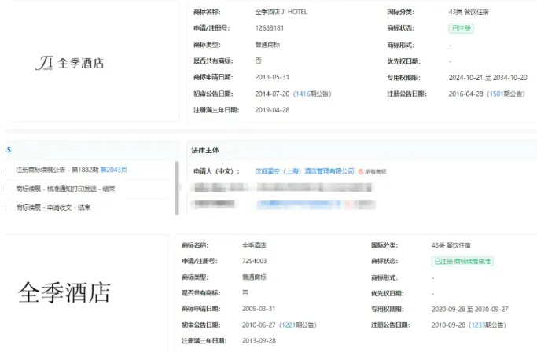Click registration number 7294003
The width and height of the screenshot is (537, 352).
pyautogui.click(x=254, y=261)
